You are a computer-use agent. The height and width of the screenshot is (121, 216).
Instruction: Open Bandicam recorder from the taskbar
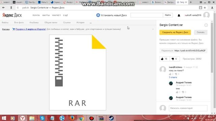(x=91, y=118)
